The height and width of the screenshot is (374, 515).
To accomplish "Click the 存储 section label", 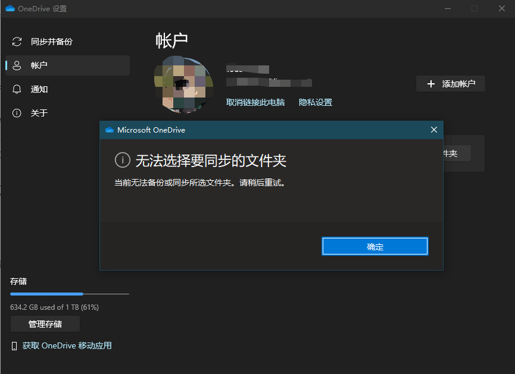I will [x=18, y=281].
